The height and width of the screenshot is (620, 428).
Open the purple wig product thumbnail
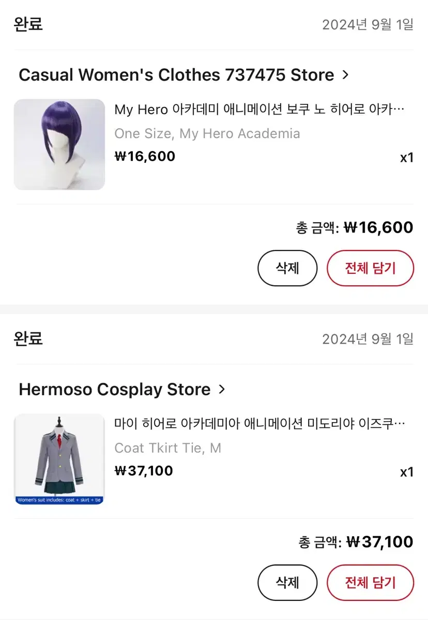click(x=59, y=145)
